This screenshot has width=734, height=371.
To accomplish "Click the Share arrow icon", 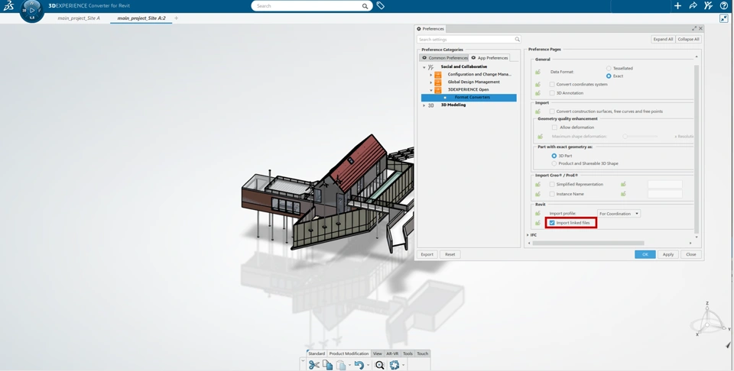I will coord(693,6).
